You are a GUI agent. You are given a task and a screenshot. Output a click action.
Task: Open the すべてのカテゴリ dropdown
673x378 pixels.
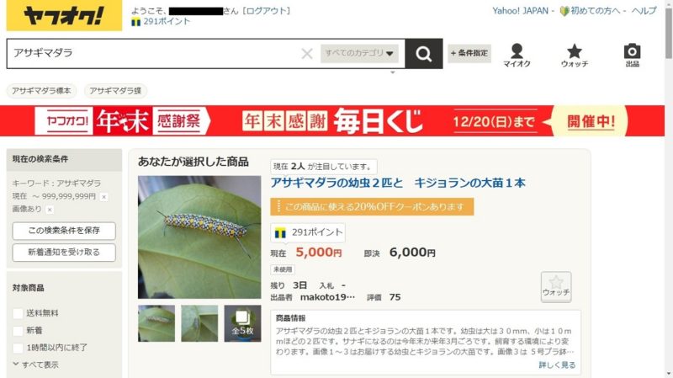pyautogui.click(x=359, y=53)
